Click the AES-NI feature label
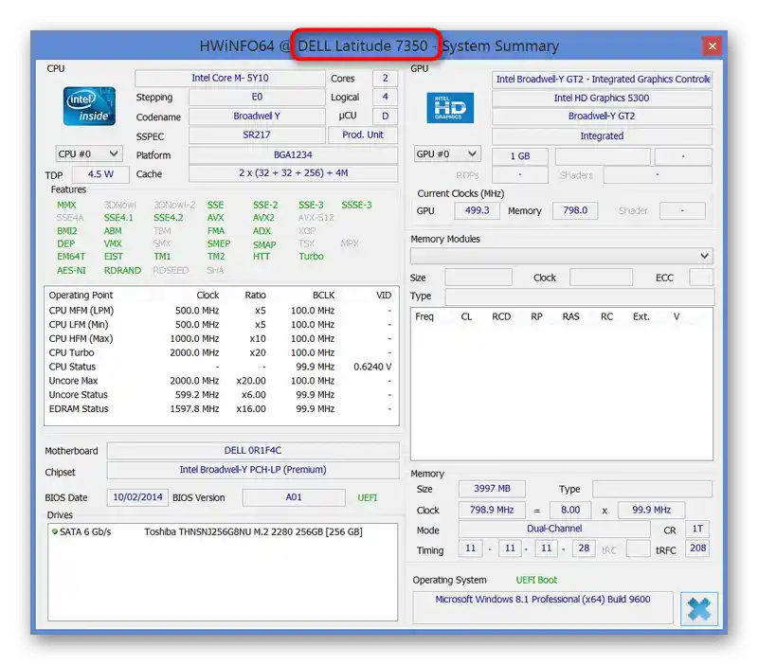Viewport: 758px width, 665px height. click(x=72, y=270)
